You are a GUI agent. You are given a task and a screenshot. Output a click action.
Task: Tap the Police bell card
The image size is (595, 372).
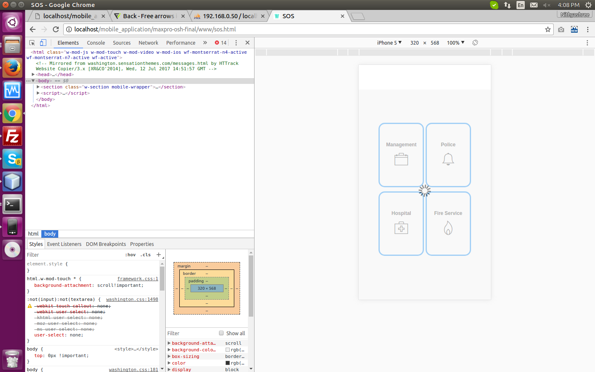pos(448,155)
